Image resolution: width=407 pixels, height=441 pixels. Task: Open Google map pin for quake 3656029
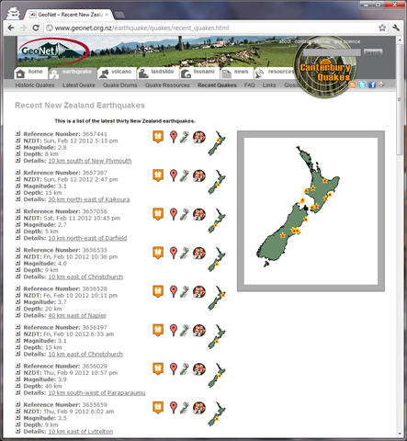174,368
